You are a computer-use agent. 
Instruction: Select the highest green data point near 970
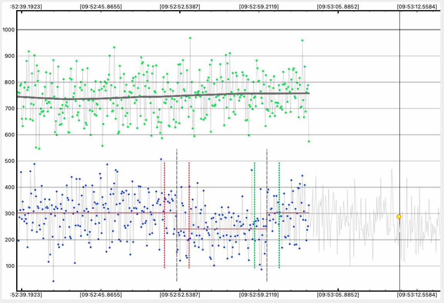[190, 38]
